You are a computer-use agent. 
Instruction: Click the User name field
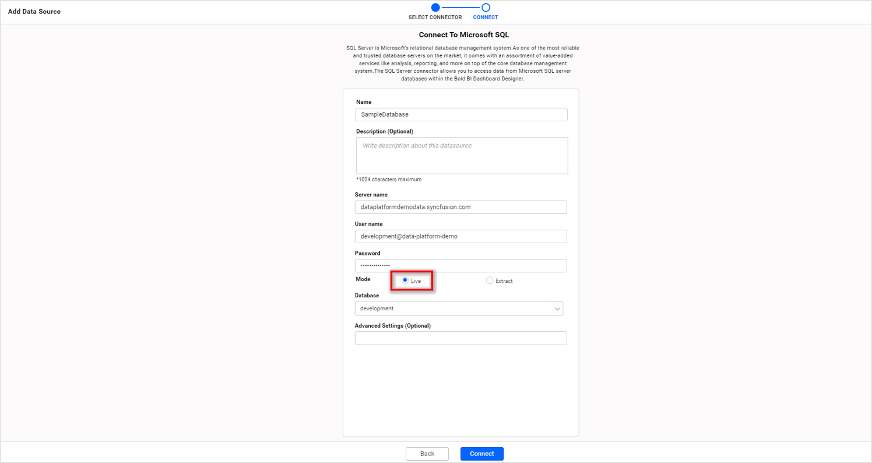tap(460, 236)
